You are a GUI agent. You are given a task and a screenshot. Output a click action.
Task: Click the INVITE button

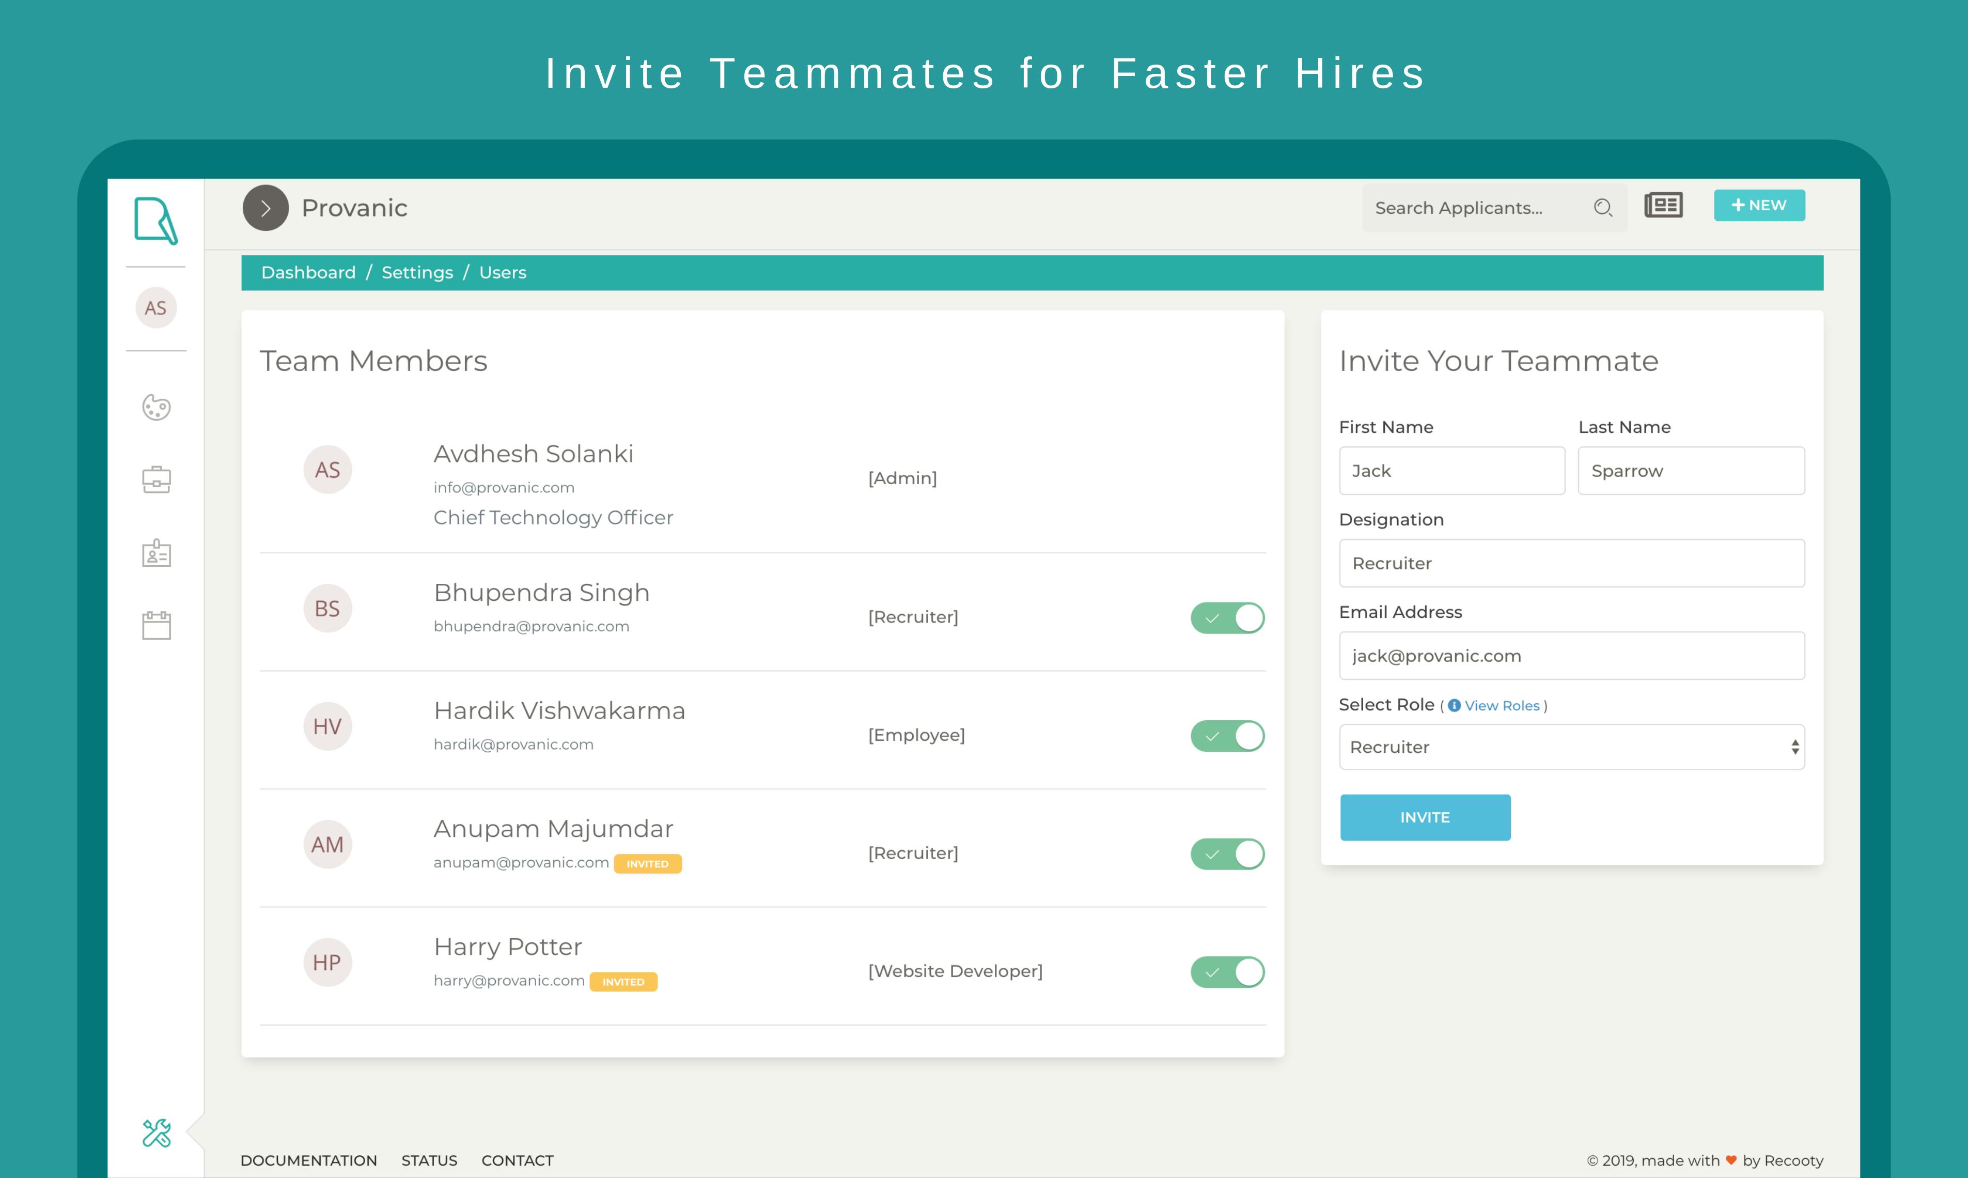[1425, 817]
